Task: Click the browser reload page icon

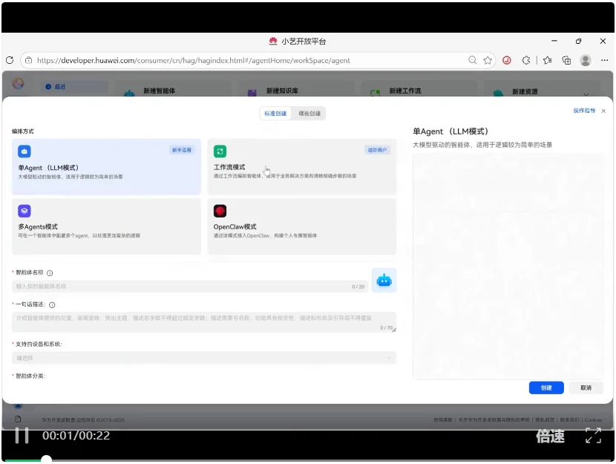Action: click(x=9, y=60)
